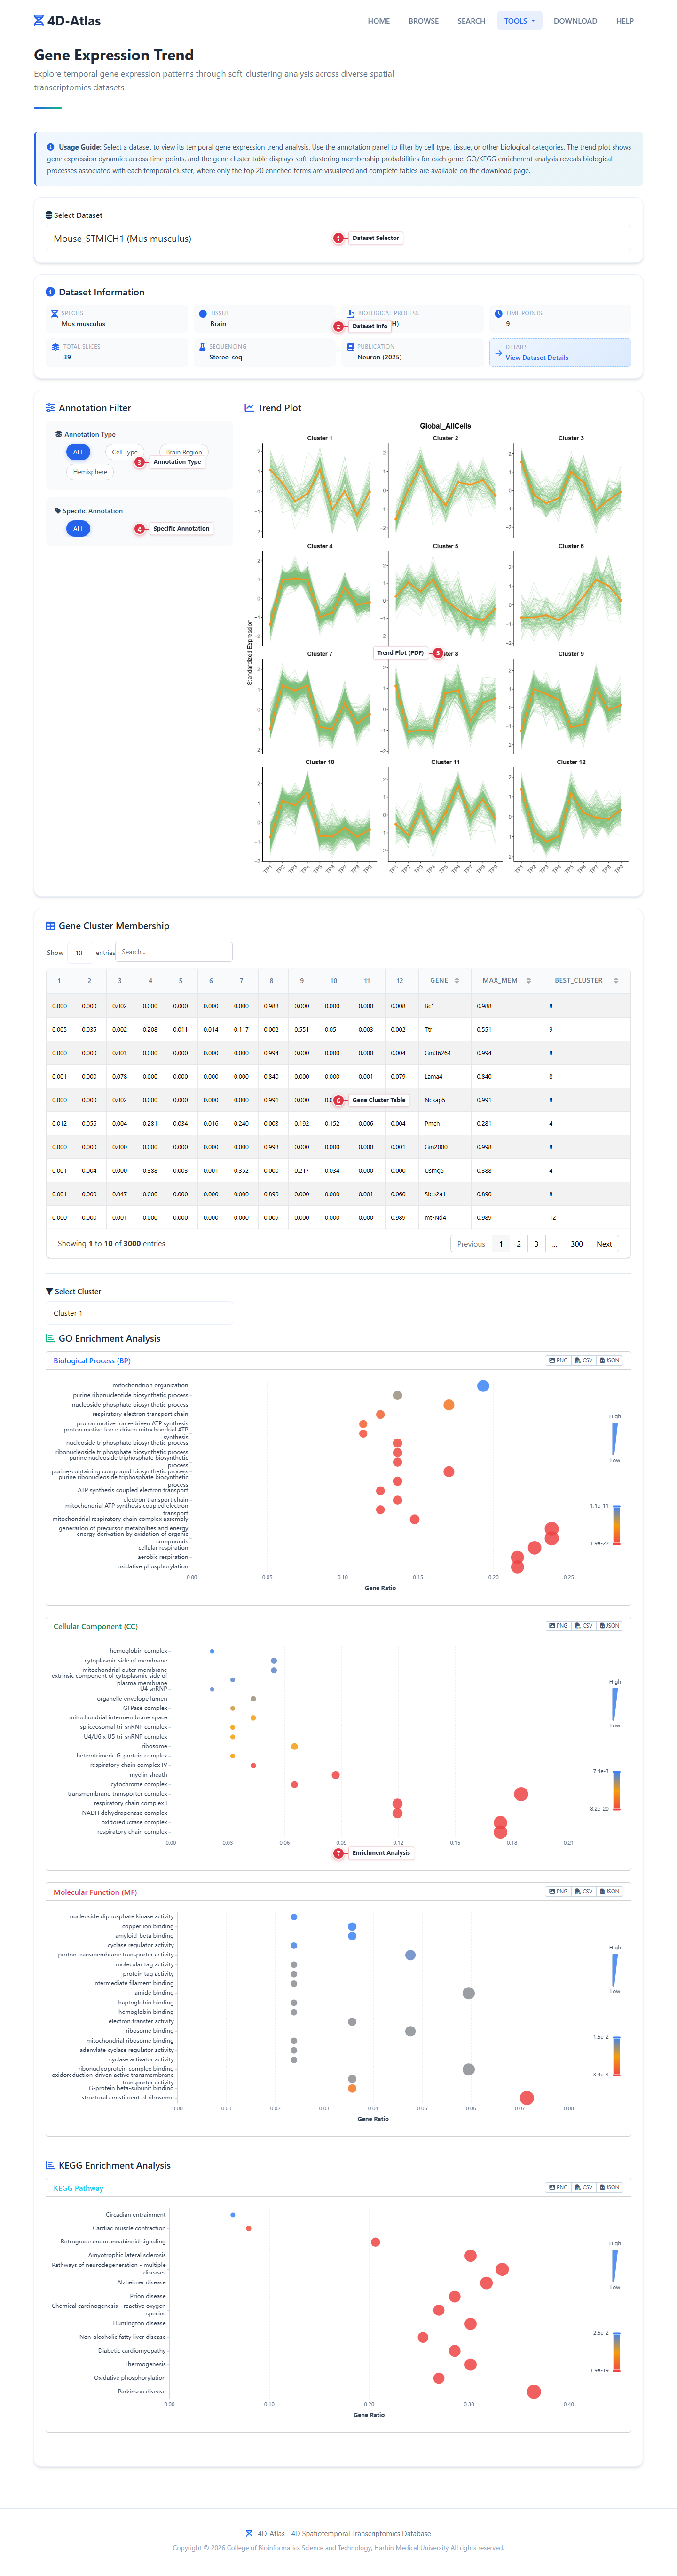Click the gene table Search input field
Viewport: 677px width, 2576px height.
coord(174,952)
